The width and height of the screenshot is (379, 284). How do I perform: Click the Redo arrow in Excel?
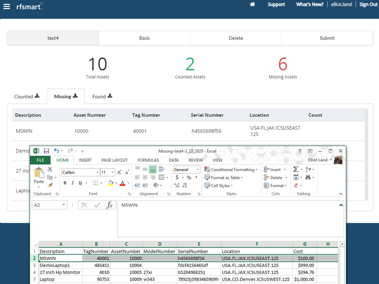[x=70, y=151]
